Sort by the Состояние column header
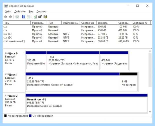 tap(88, 23)
